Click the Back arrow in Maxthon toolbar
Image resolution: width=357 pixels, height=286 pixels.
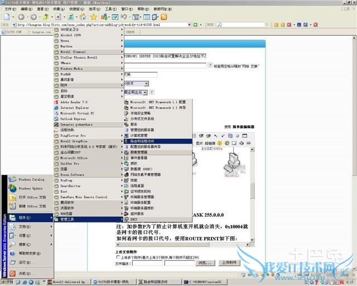coord(21,17)
